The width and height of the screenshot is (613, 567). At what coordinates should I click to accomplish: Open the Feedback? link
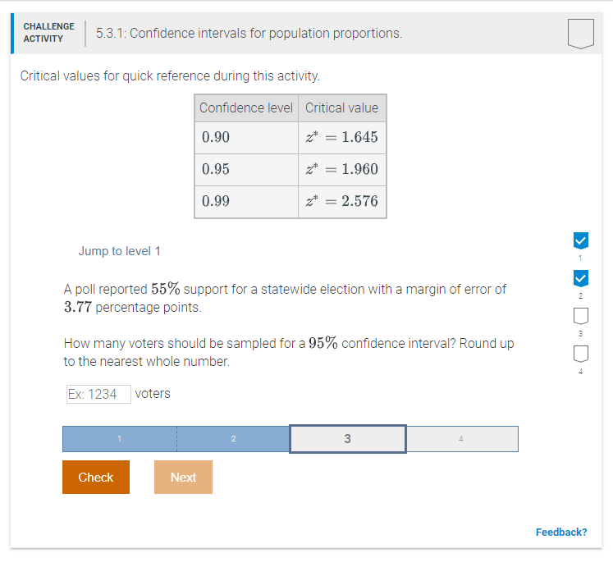click(561, 533)
